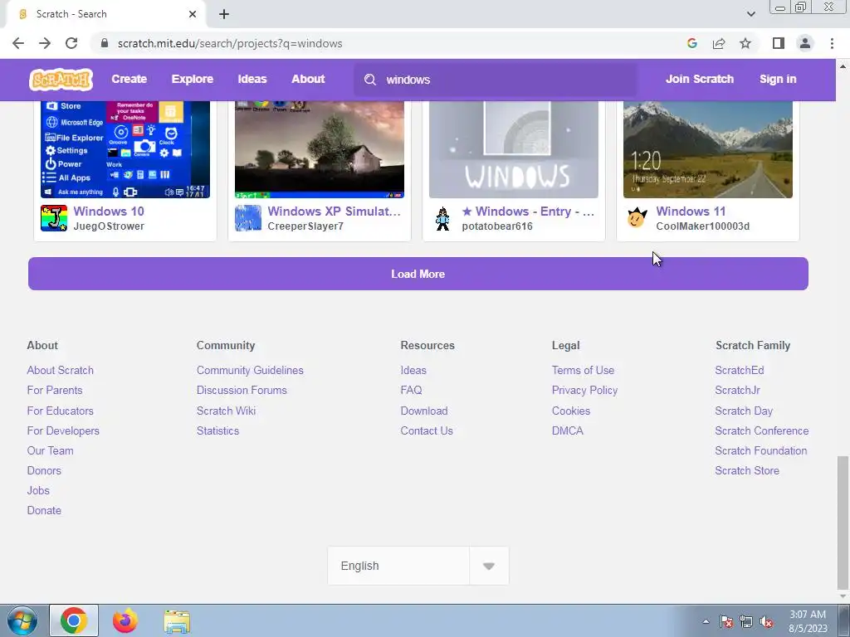The height and width of the screenshot is (637, 850).
Task: Click the muted volume tray icon
Action: (x=766, y=622)
